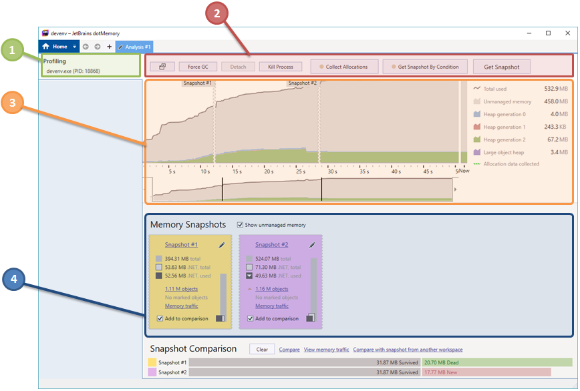Force garbage collection with Force GC
580x391 pixels.
click(x=198, y=67)
